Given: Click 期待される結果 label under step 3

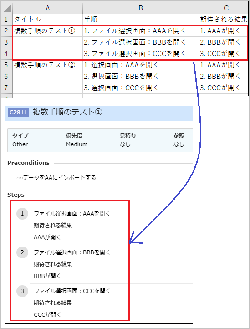Looking at the screenshot, I should (x=53, y=303).
